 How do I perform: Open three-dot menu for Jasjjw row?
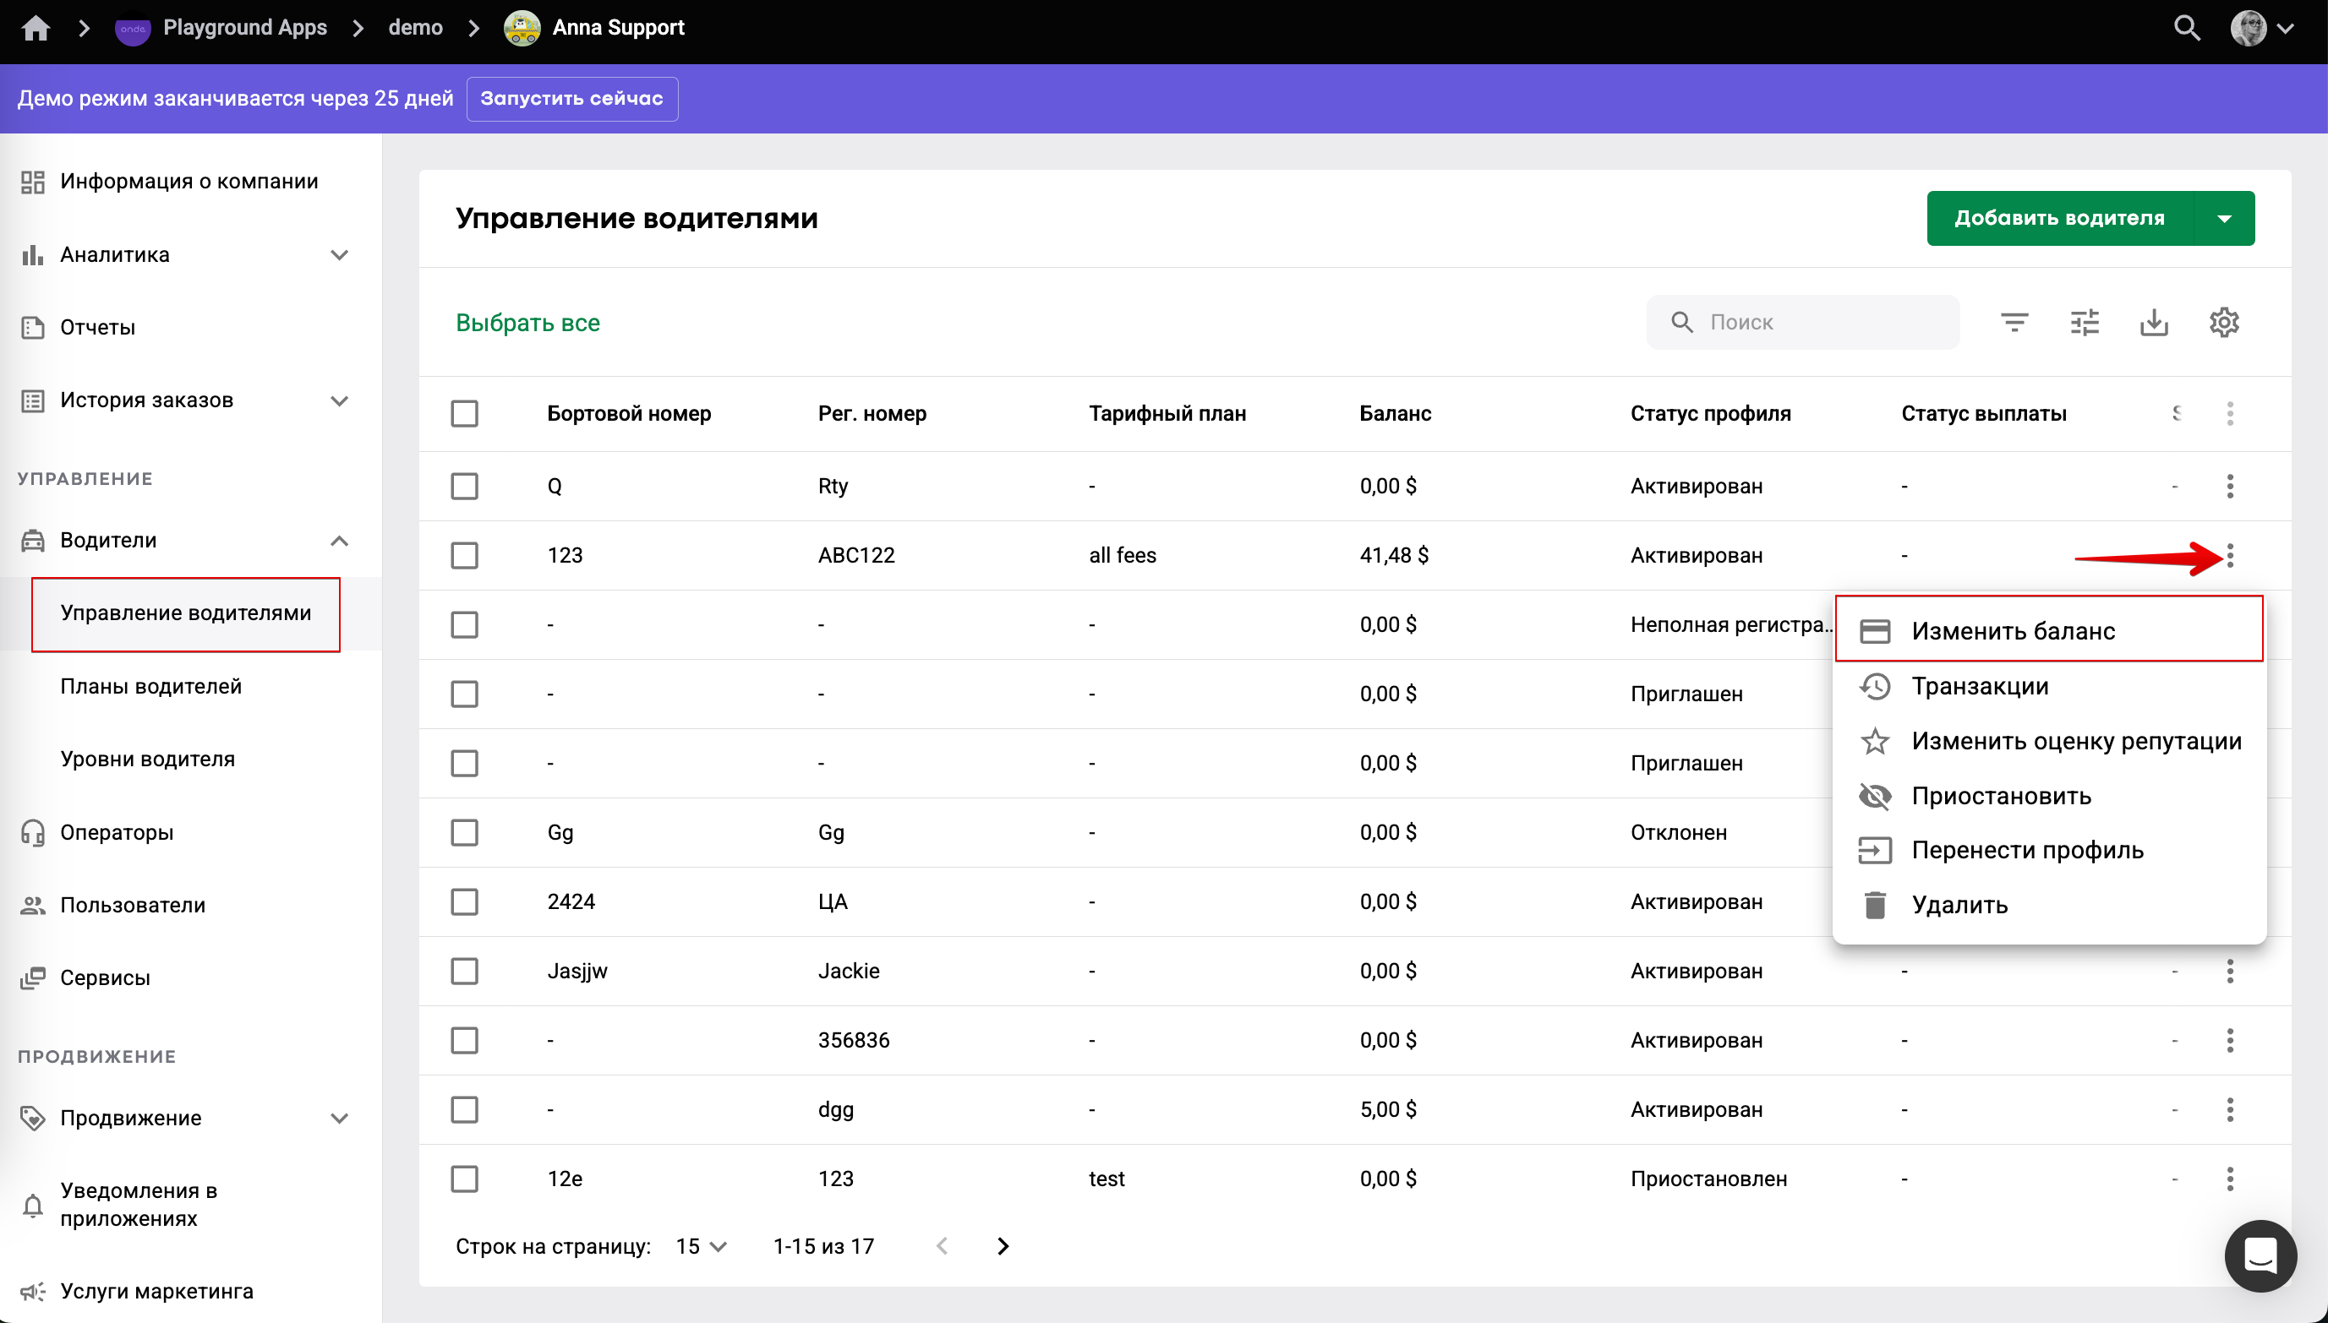(2230, 972)
